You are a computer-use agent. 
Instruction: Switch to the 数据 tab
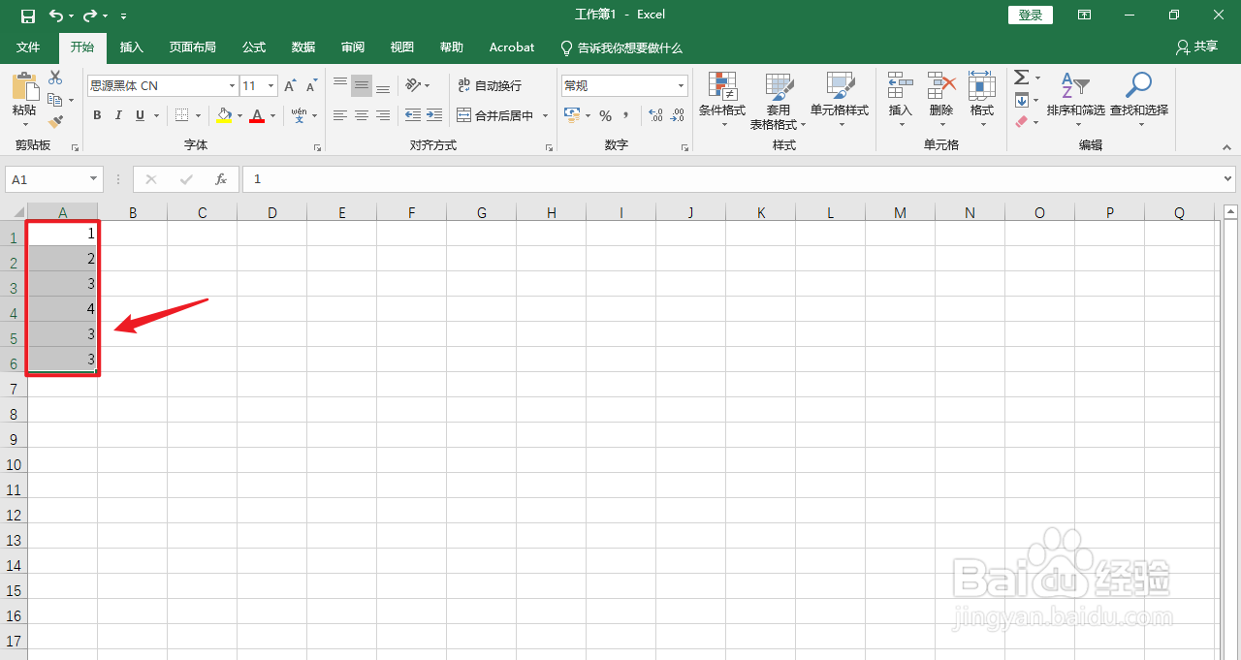pos(303,47)
